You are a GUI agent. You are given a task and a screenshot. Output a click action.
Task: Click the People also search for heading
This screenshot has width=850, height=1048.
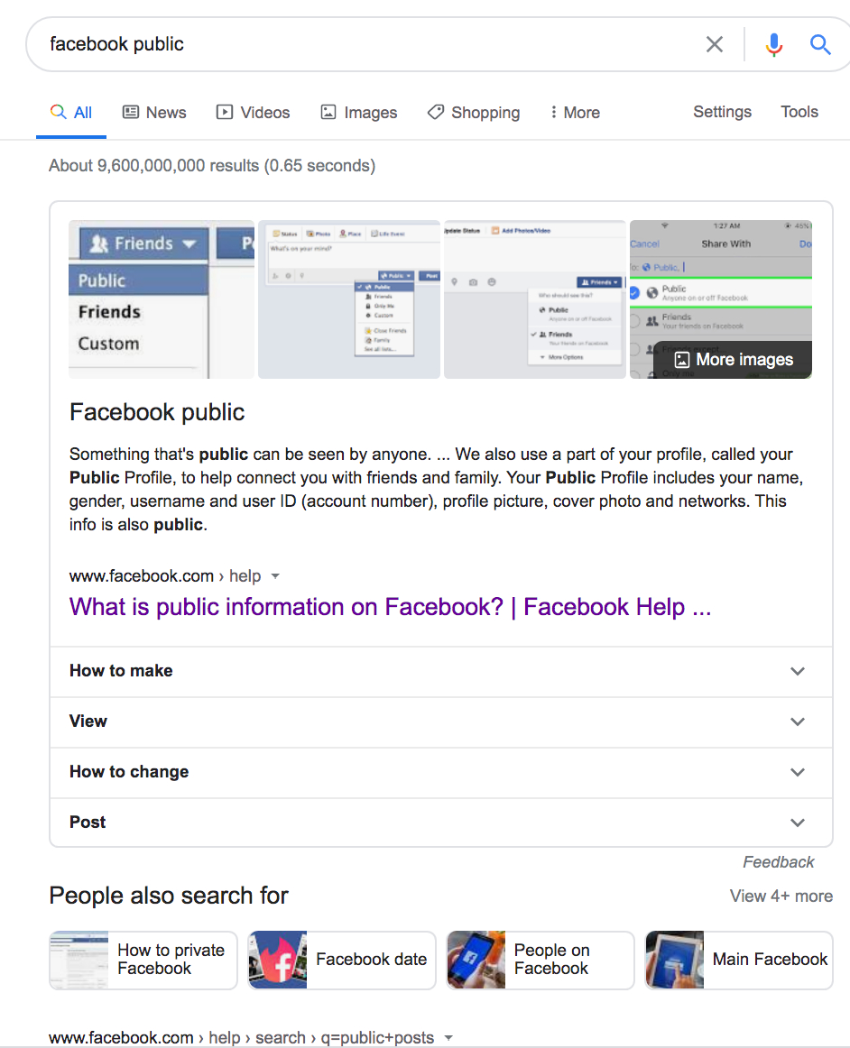tap(169, 896)
